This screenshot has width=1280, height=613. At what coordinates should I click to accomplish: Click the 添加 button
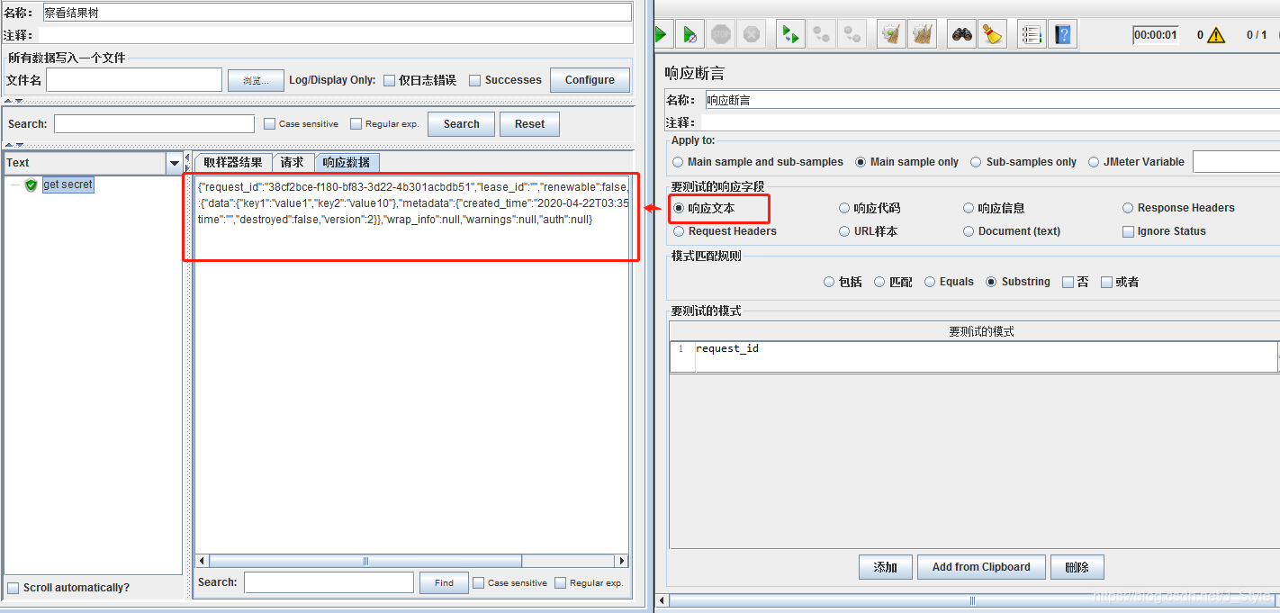(886, 567)
